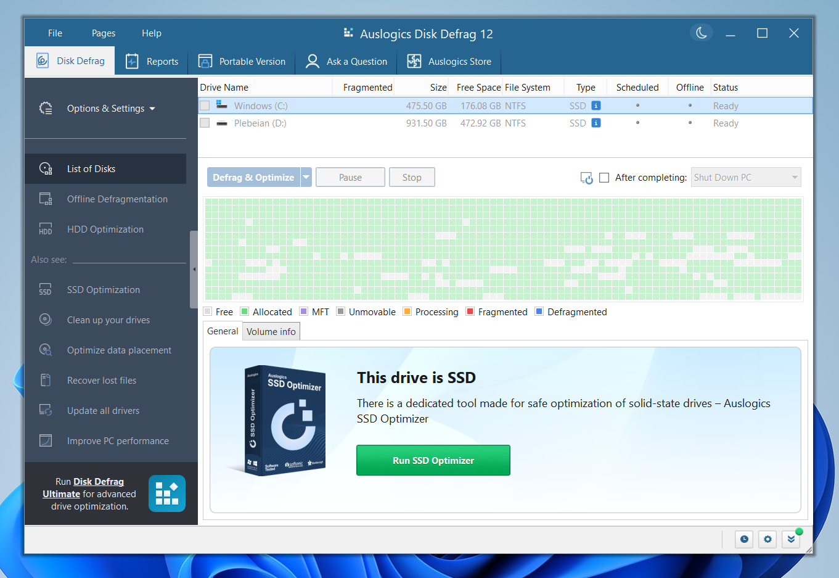Expand the Options & Settings dropdown
Screen dimensions: 839x578
tap(152, 107)
